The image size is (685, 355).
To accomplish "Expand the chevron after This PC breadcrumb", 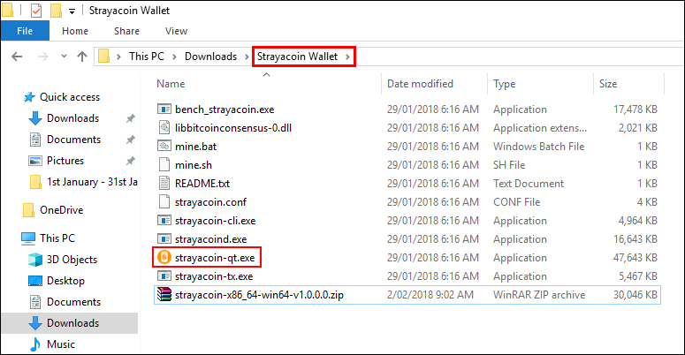I will [x=174, y=57].
